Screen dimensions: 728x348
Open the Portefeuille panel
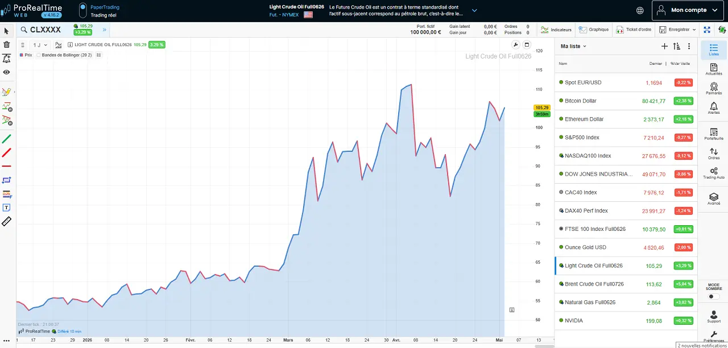(714, 134)
